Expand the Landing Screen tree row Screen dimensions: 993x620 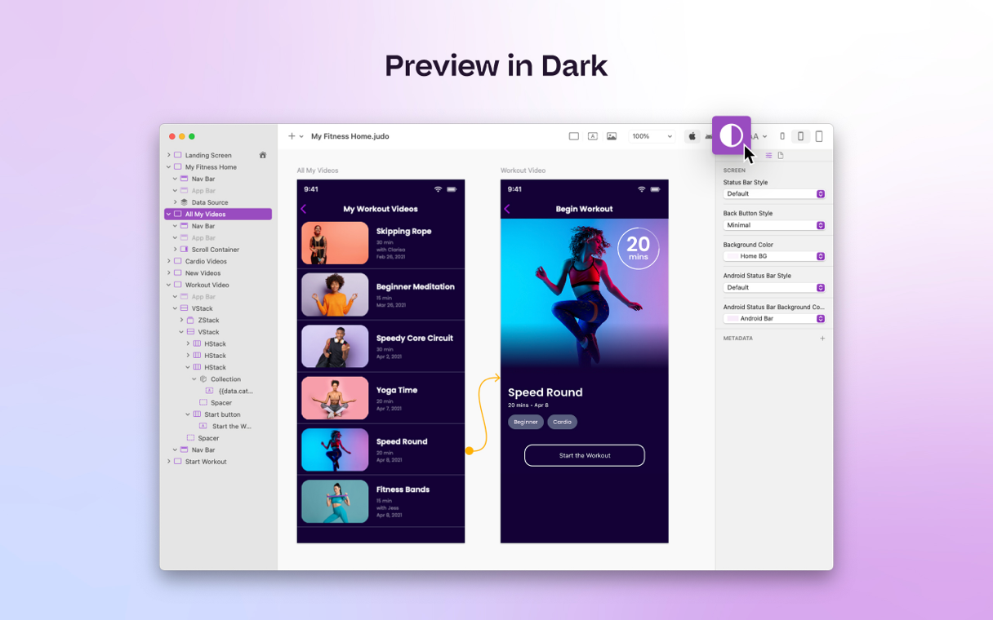point(169,155)
